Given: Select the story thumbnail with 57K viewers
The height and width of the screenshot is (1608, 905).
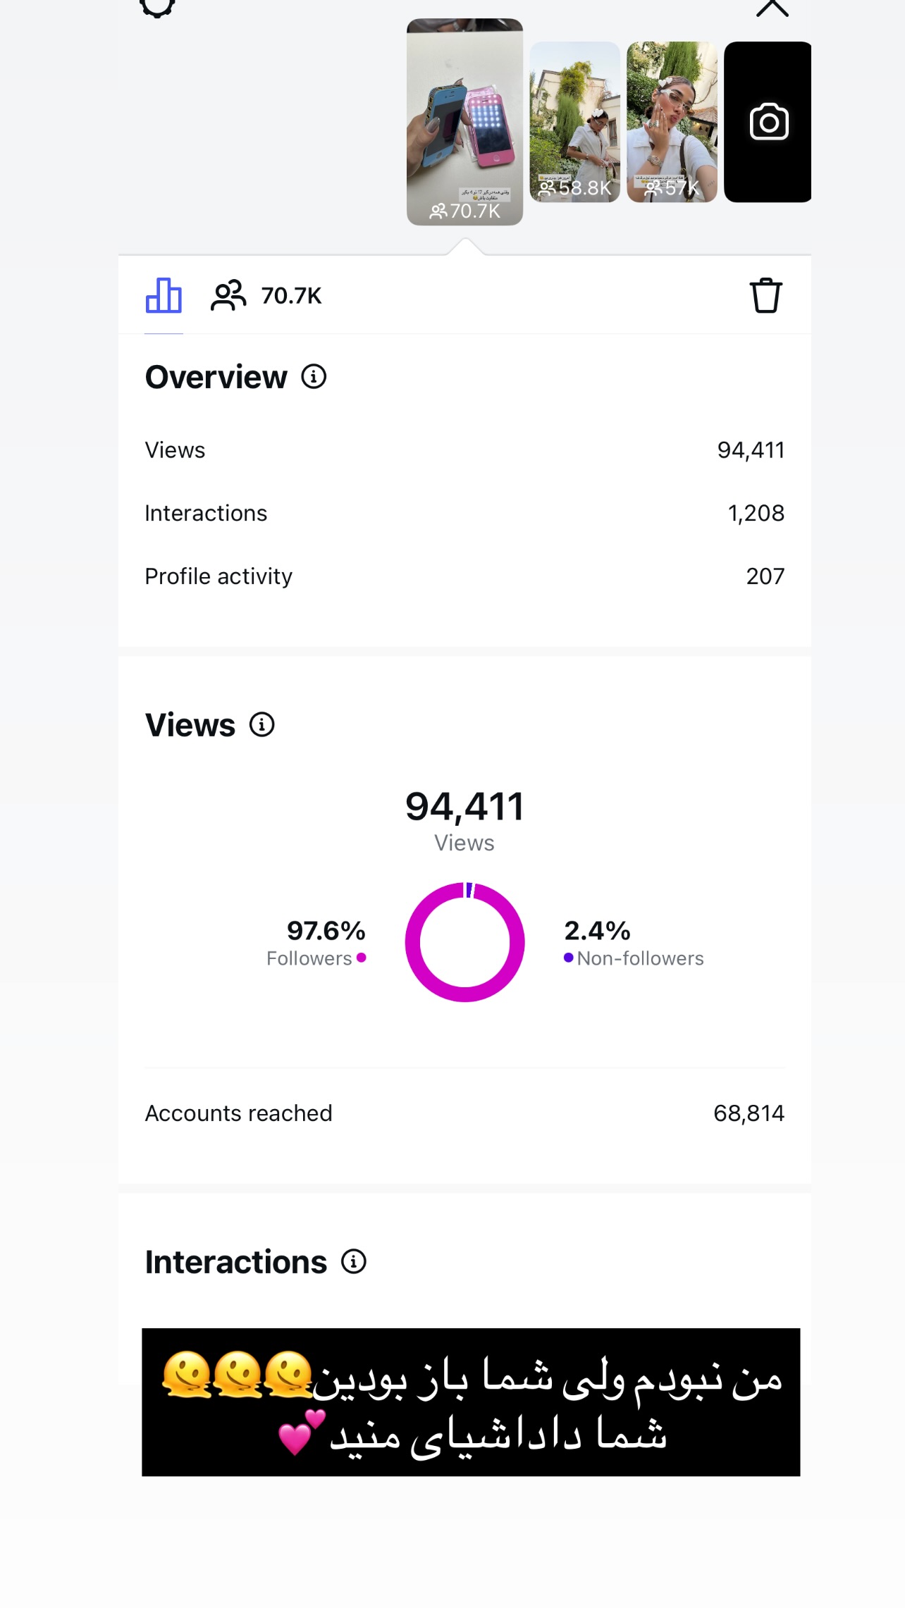Looking at the screenshot, I should coord(672,122).
